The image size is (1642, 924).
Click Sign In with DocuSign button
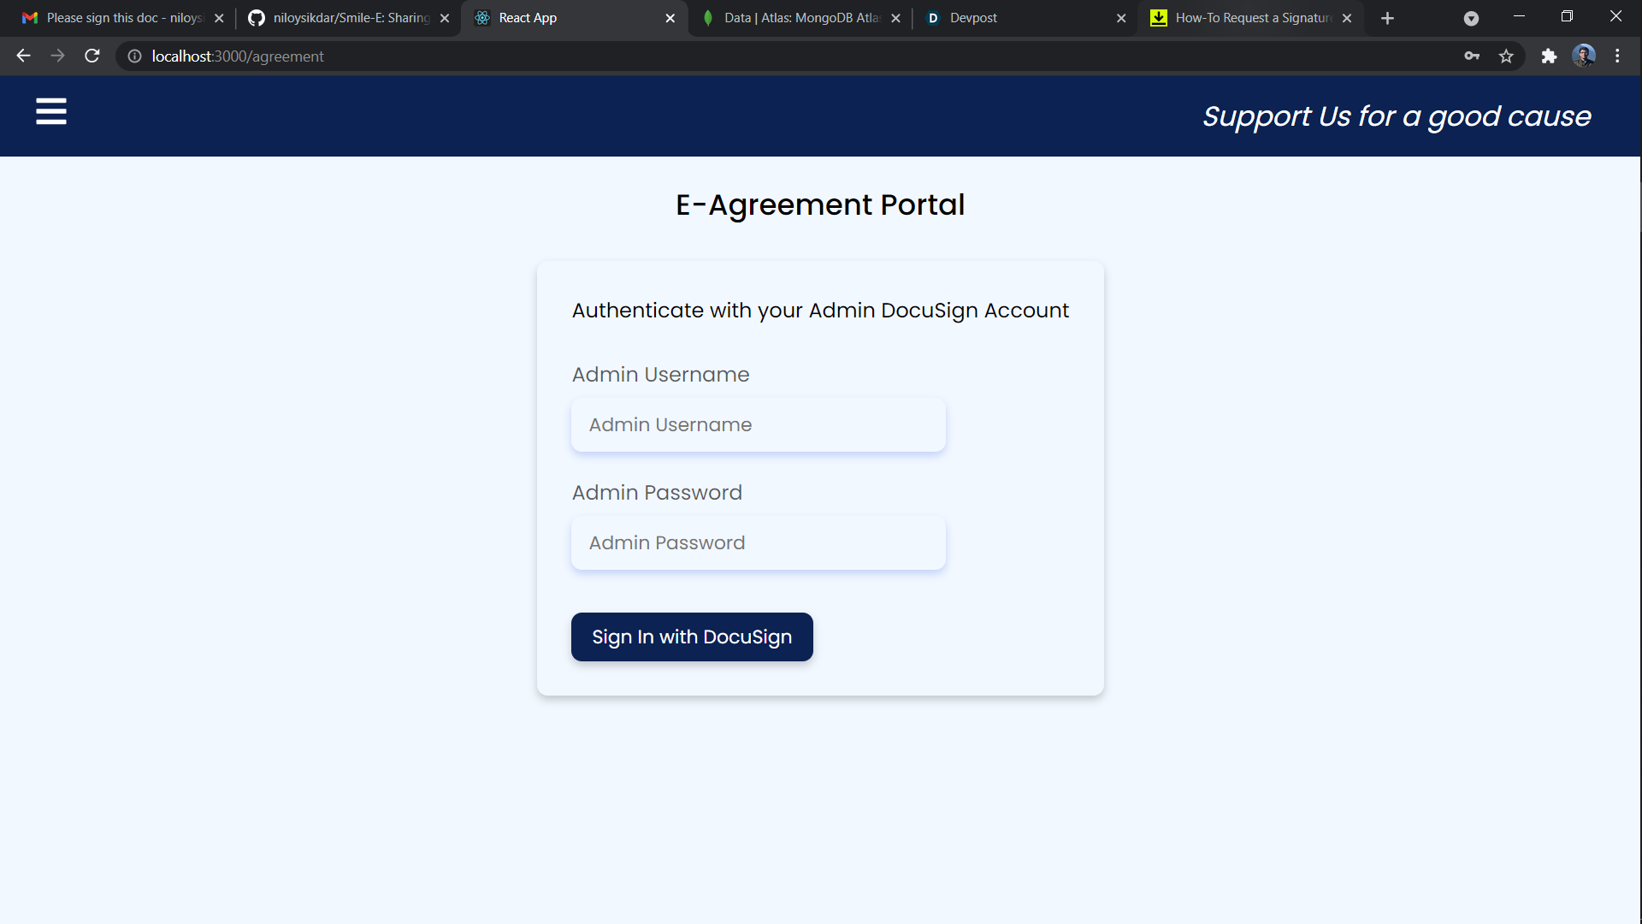[x=692, y=637]
